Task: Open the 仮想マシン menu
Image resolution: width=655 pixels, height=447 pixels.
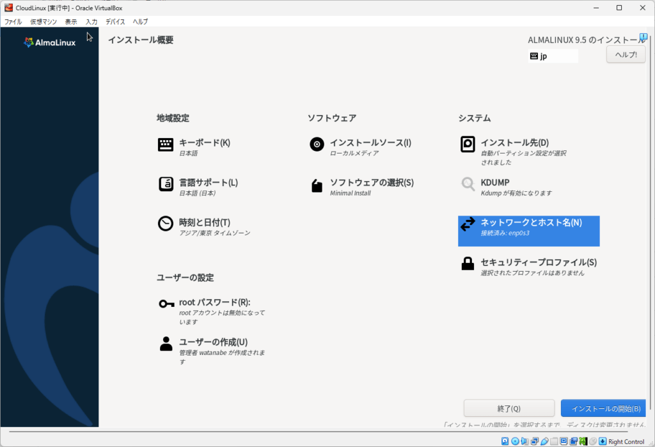Action: click(x=43, y=22)
